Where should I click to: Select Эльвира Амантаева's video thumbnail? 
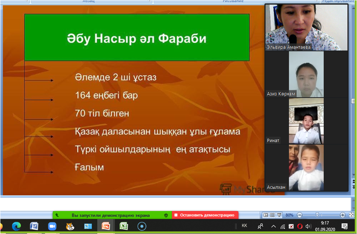pyautogui.click(x=306, y=27)
